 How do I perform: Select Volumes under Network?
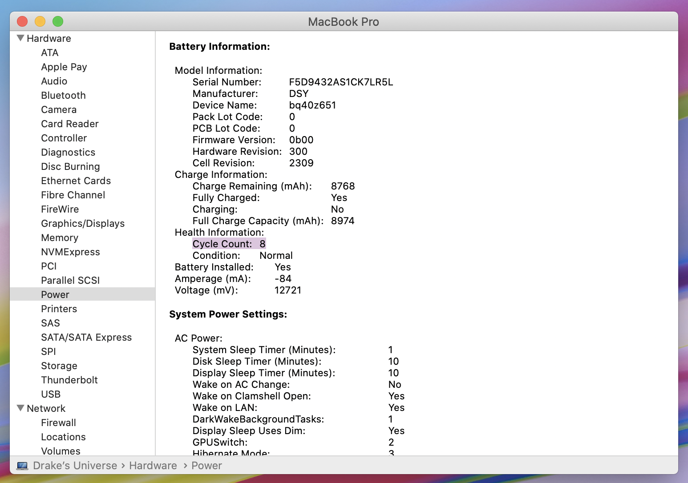pos(61,451)
